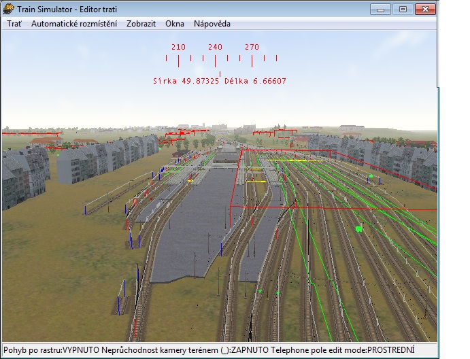
Task: Close the Train Simulator editor window
Action: (425, 10)
